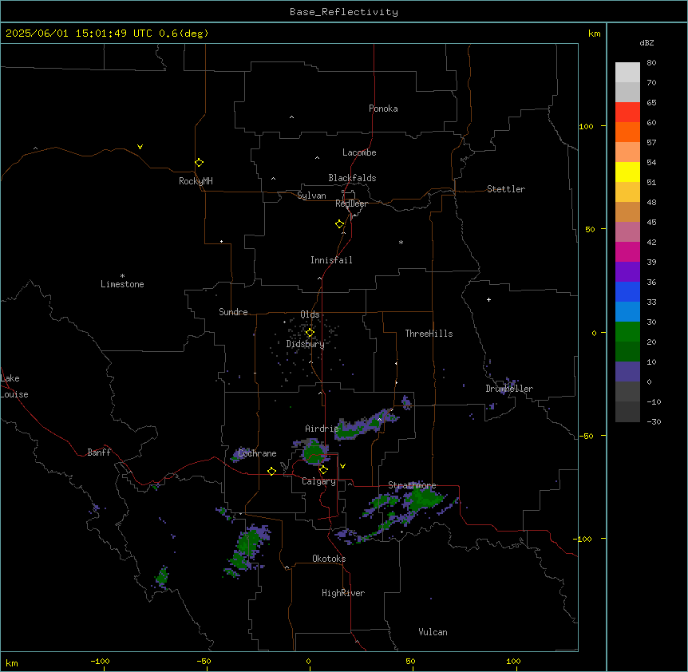Click the HighRiver label

pos(343,593)
